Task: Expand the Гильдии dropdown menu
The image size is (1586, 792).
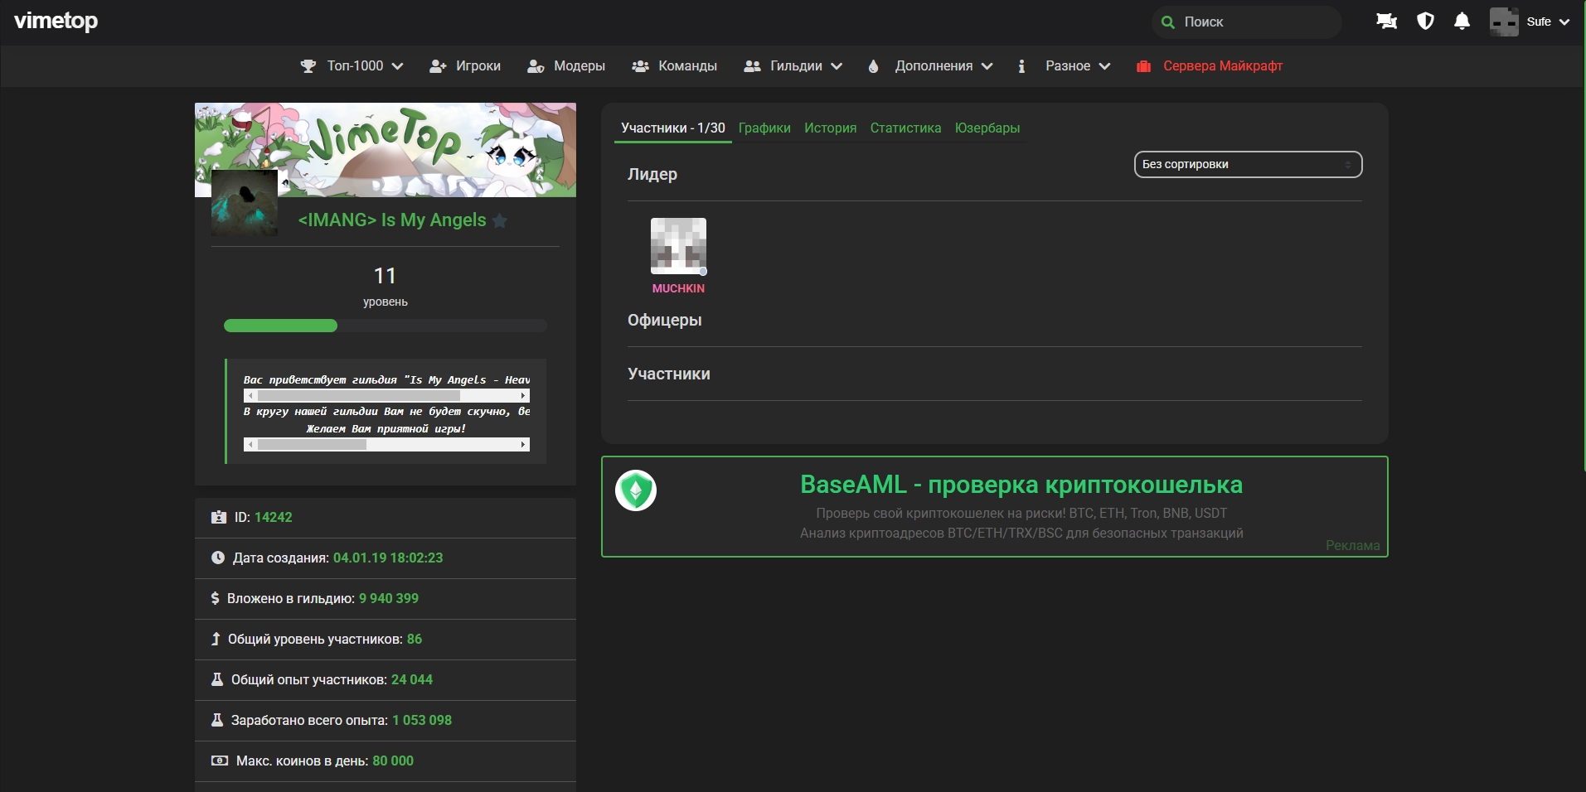Action: tap(793, 66)
